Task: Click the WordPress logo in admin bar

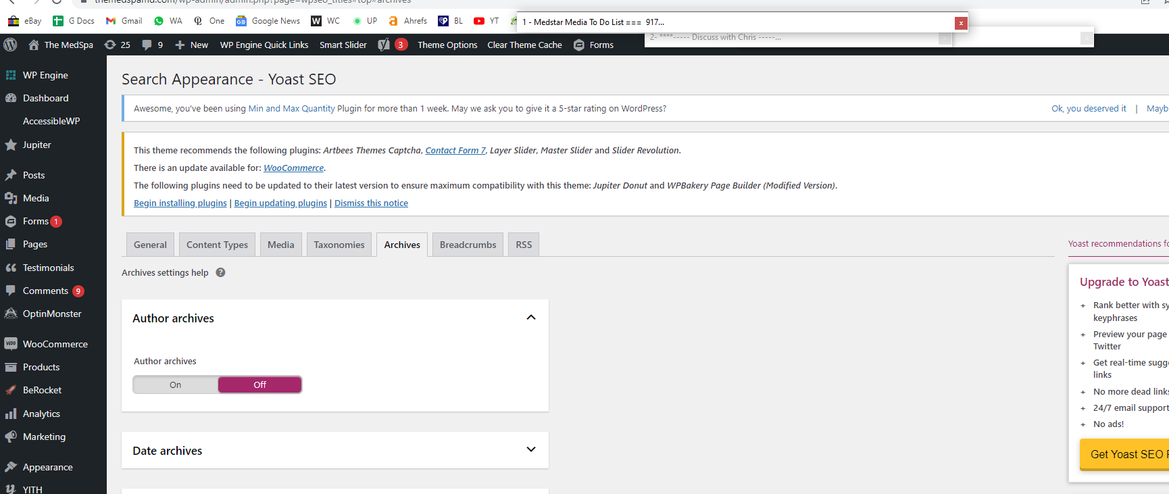Action: [x=10, y=45]
